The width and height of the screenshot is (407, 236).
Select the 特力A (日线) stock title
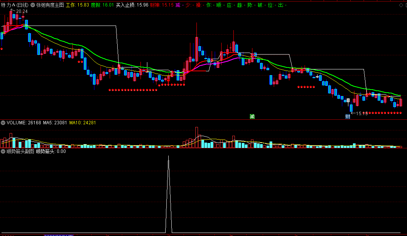(14, 5)
